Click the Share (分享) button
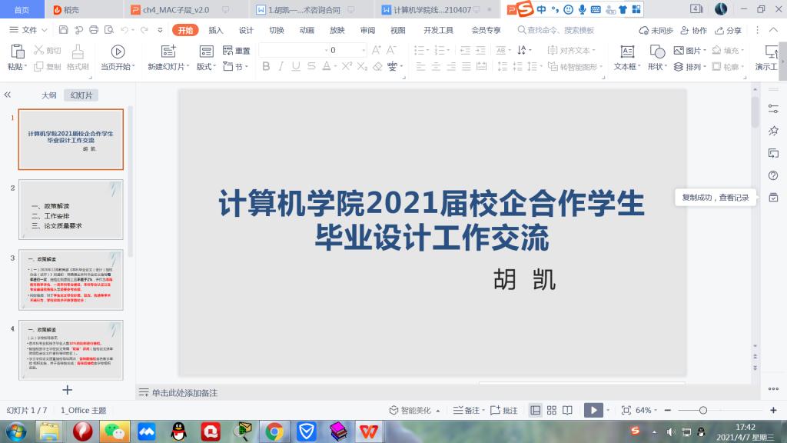Screen dimensions: 787x443 (729, 30)
